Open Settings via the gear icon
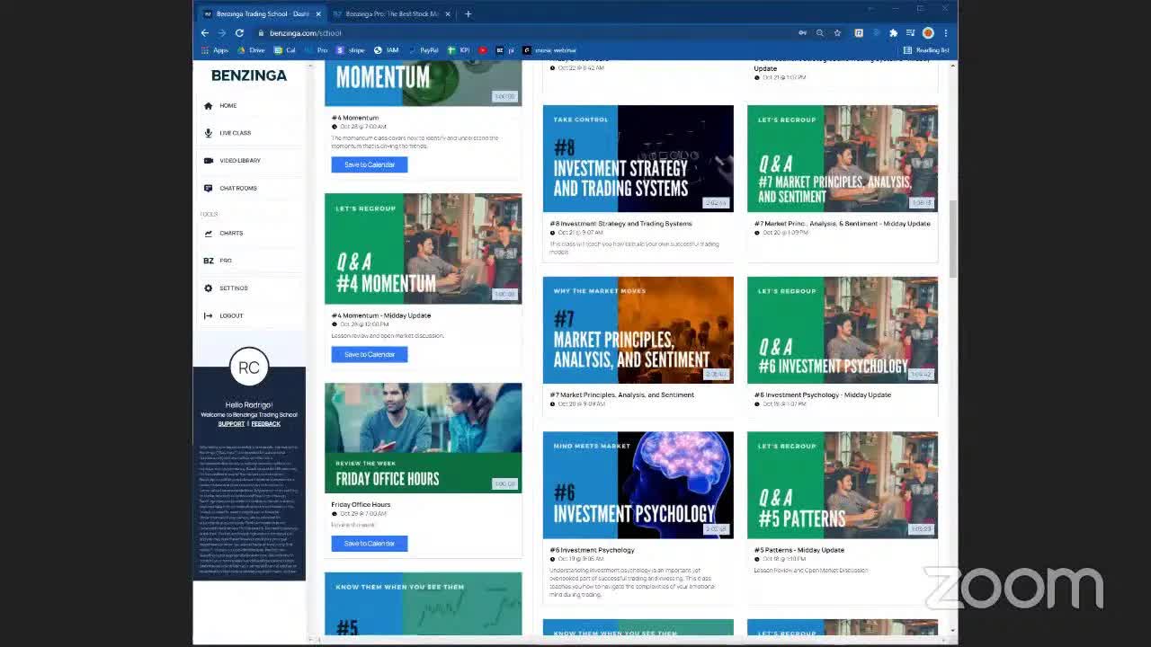 click(x=209, y=288)
